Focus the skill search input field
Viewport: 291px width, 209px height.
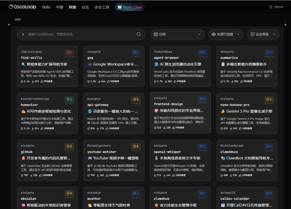coord(81,34)
